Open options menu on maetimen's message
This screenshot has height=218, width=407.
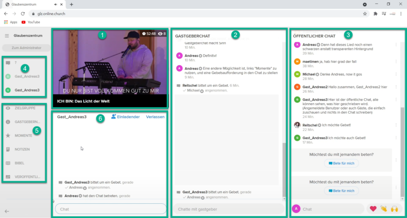(396, 61)
